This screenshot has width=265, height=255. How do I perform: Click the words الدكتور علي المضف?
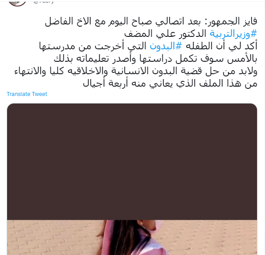pos(165,34)
